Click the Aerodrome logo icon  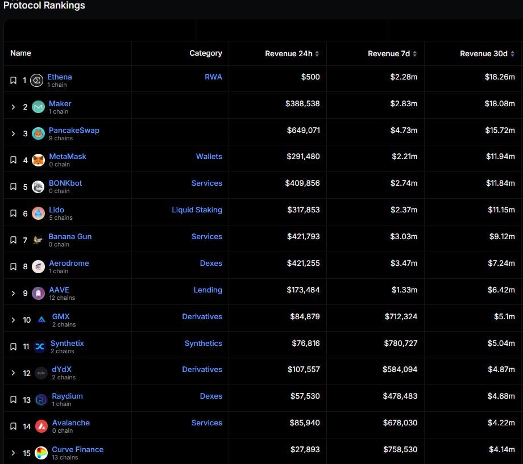[x=38, y=267]
